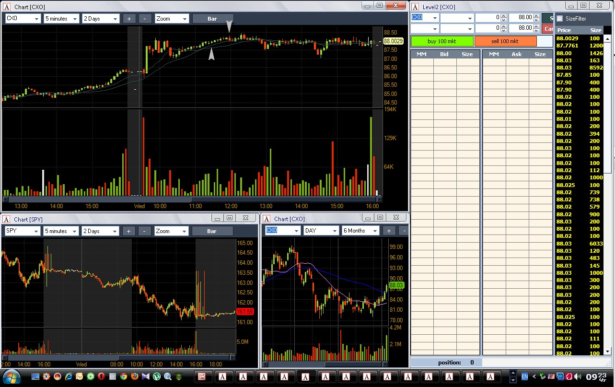Click the daily CXO chart horizontal scrollbar
This screenshot has width=615, height=387.
(325, 364)
